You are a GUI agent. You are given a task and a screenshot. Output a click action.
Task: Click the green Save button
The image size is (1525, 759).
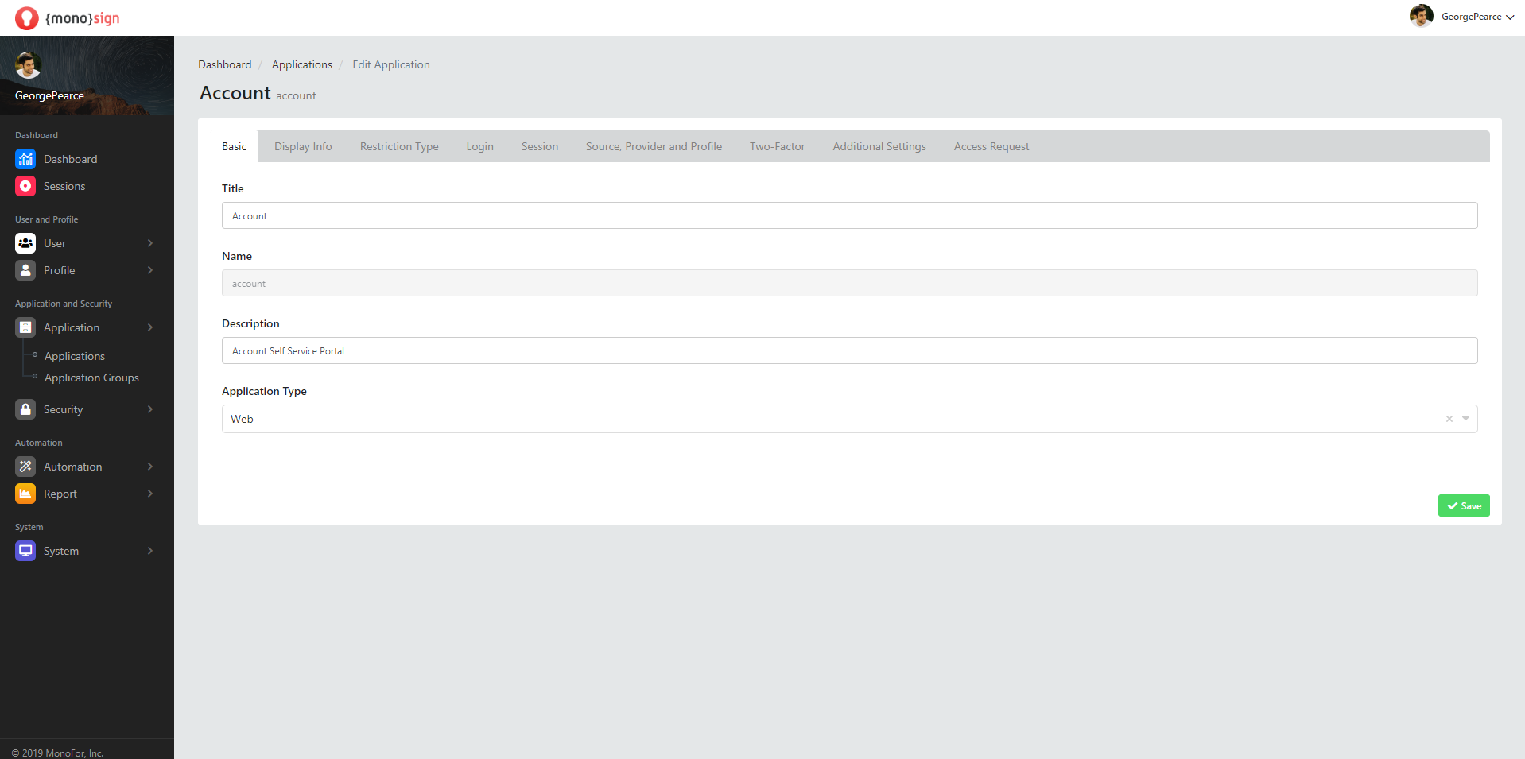coord(1464,505)
